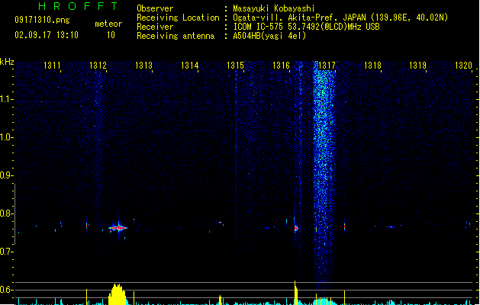Image resolution: width=480 pixels, height=305 pixels.
Task: Click the meteor label
Action: [108, 24]
